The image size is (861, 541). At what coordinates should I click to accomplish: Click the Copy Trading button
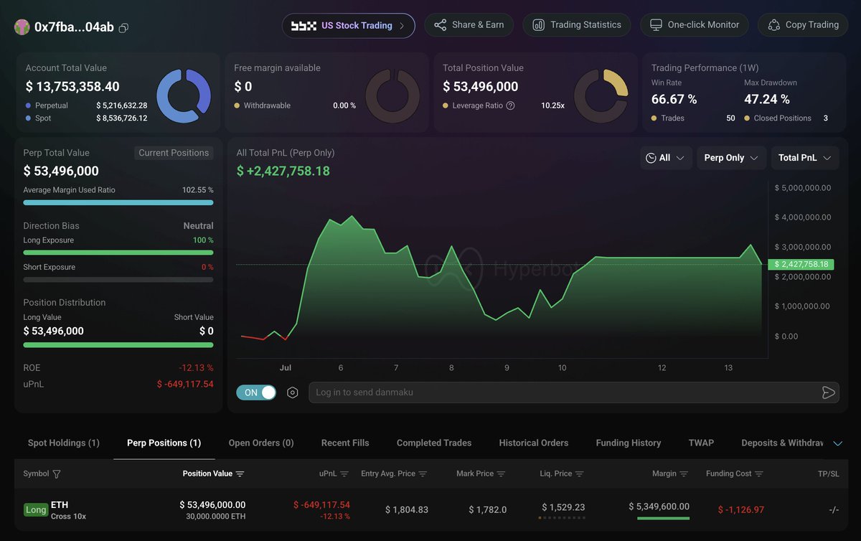tap(803, 25)
